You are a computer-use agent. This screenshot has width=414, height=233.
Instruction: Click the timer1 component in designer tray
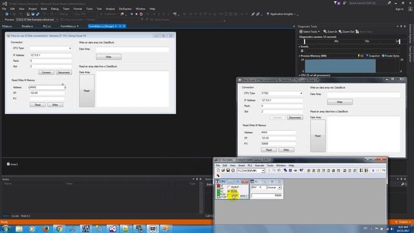coord(12,164)
